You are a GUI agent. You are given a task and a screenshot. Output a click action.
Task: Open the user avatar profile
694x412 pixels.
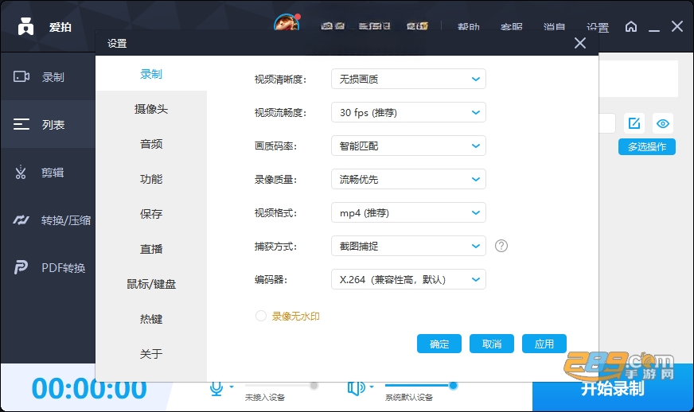287,22
